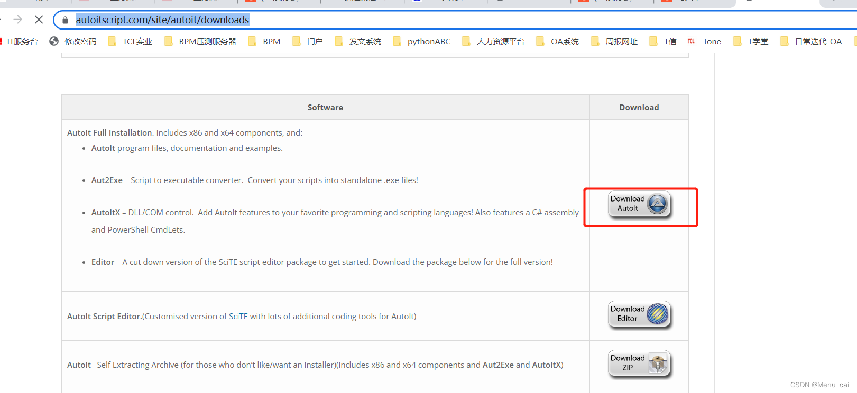
Task: Open the OA系统 bookmark folder
Action: 558,42
